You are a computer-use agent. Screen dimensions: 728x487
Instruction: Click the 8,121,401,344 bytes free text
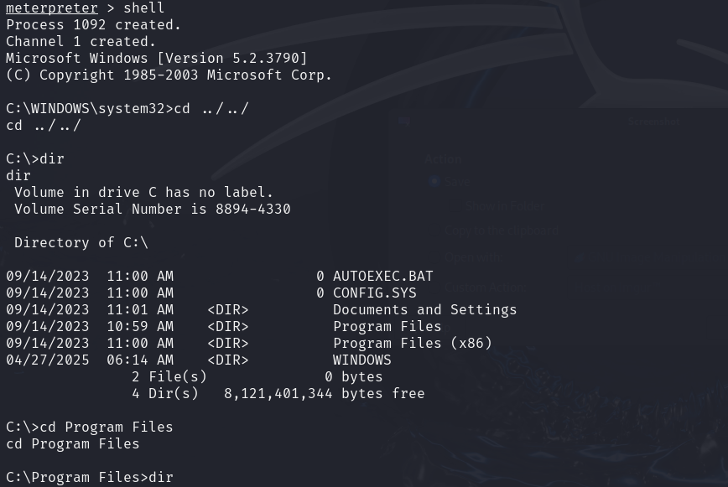324,394
